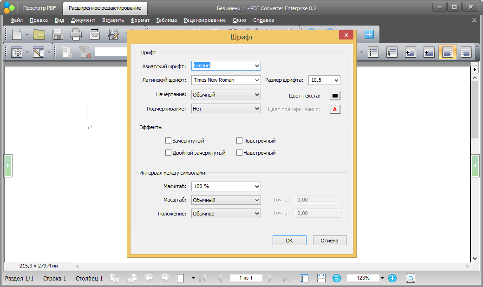This screenshot has width=483, height=287.
Task: Open the Цвет текста black swatch
Action: click(x=335, y=96)
